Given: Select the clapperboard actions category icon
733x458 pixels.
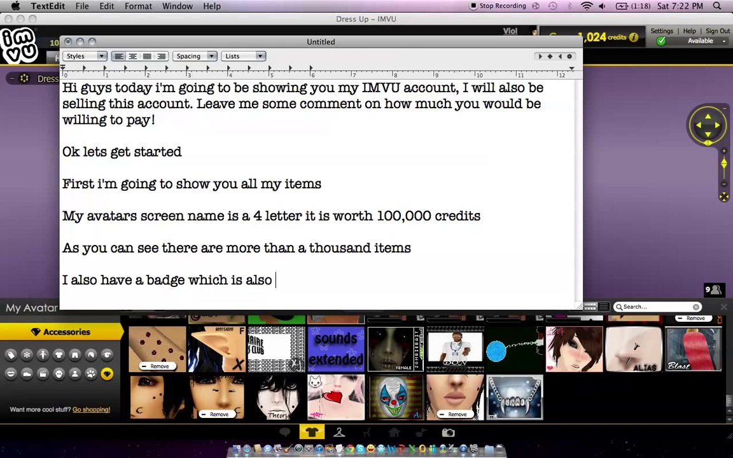Looking at the screenshot, I should [43, 374].
